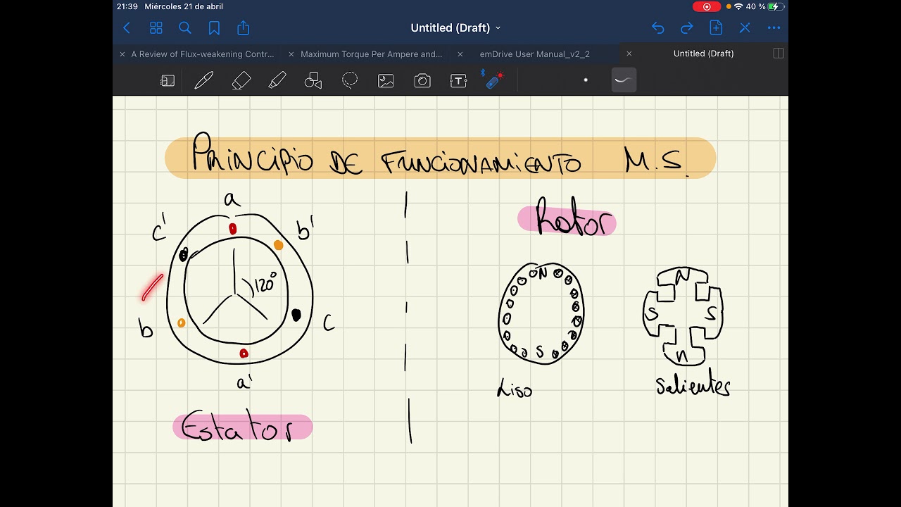Close the Flux-weakening tab
The height and width of the screenshot is (507, 901).
pos(122,54)
